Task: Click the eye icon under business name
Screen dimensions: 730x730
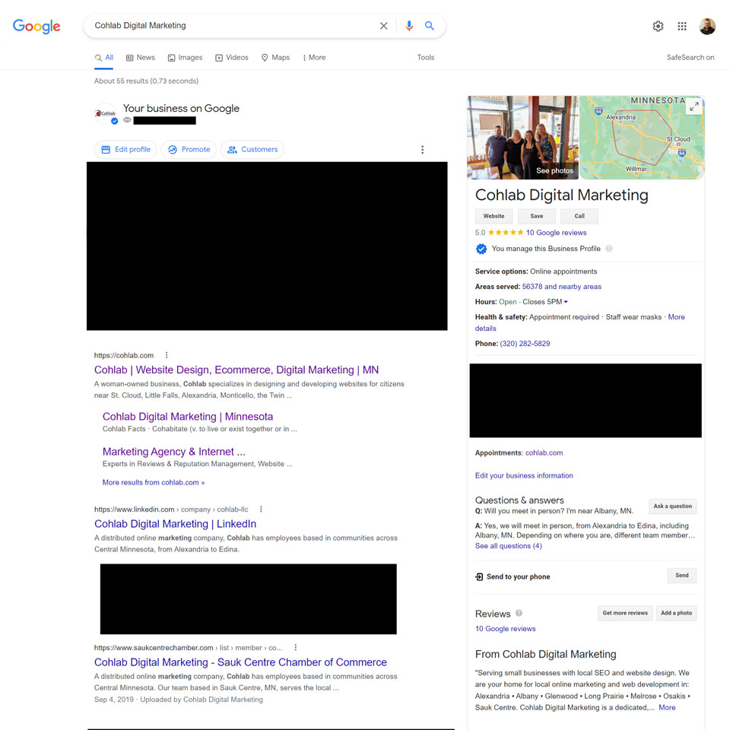Action: tap(127, 120)
